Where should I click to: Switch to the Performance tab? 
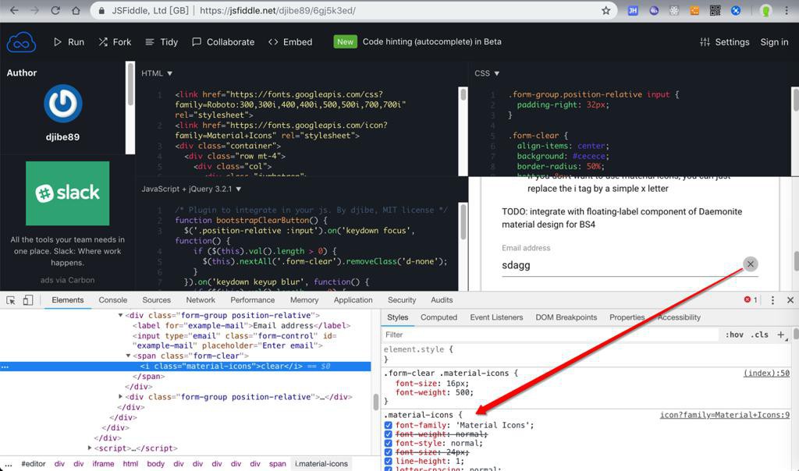tap(252, 300)
